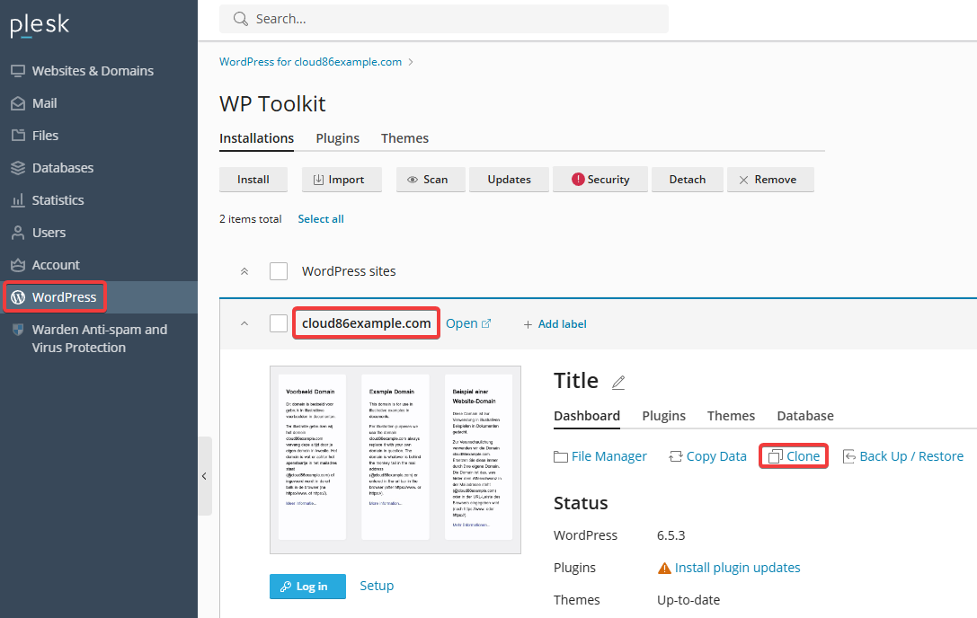Open the top-level Themes tab

(405, 138)
